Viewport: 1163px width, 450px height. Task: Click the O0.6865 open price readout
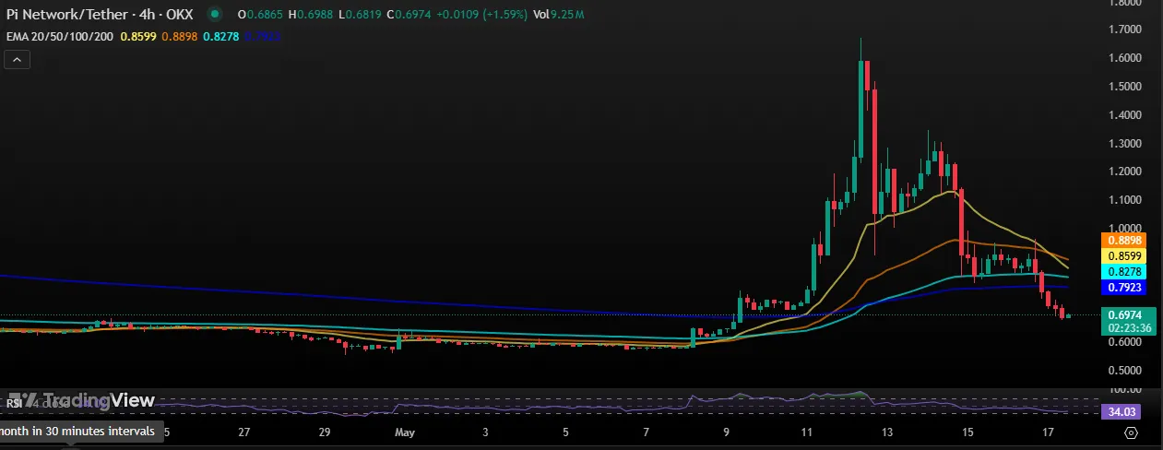coord(259,15)
